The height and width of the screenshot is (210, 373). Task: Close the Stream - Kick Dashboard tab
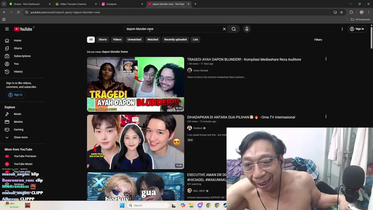50,4
